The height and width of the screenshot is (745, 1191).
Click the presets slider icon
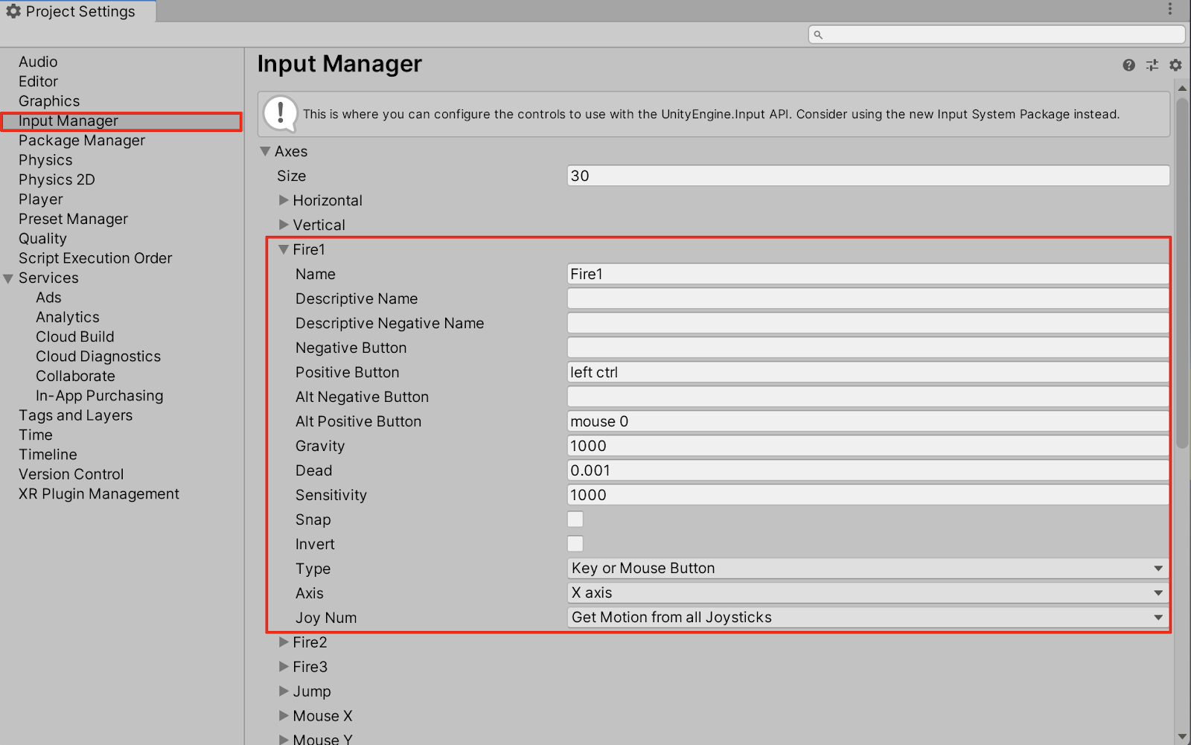[1152, 65]
